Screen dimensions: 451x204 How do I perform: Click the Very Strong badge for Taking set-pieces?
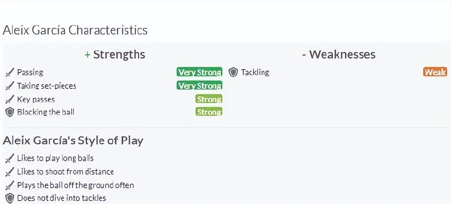pos(200,86)
